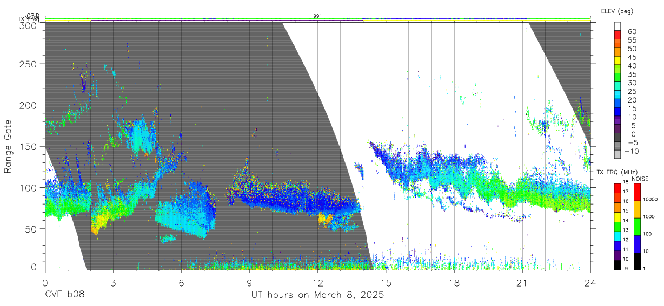Click the '13' label on the TX FRQ scale

[x=626, y=230]
